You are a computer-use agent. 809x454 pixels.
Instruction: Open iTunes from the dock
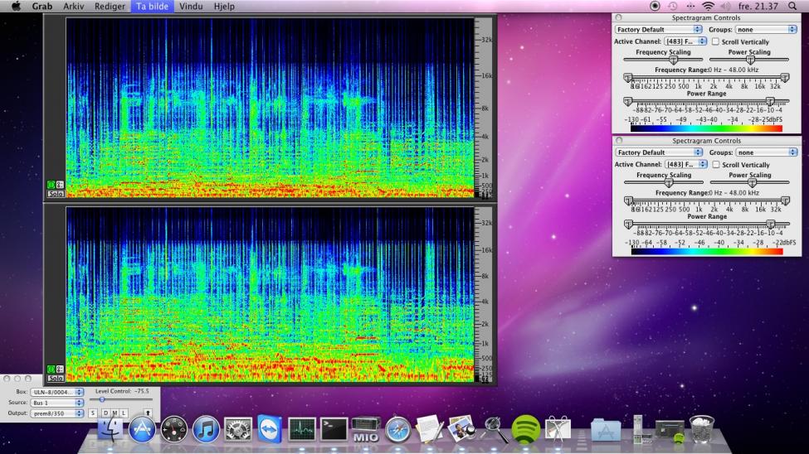click(x=206, y=428)
